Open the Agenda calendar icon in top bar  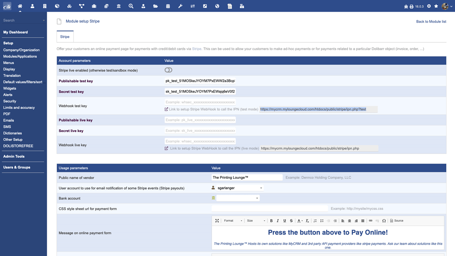pyautogui.click(x=168, y=6)
